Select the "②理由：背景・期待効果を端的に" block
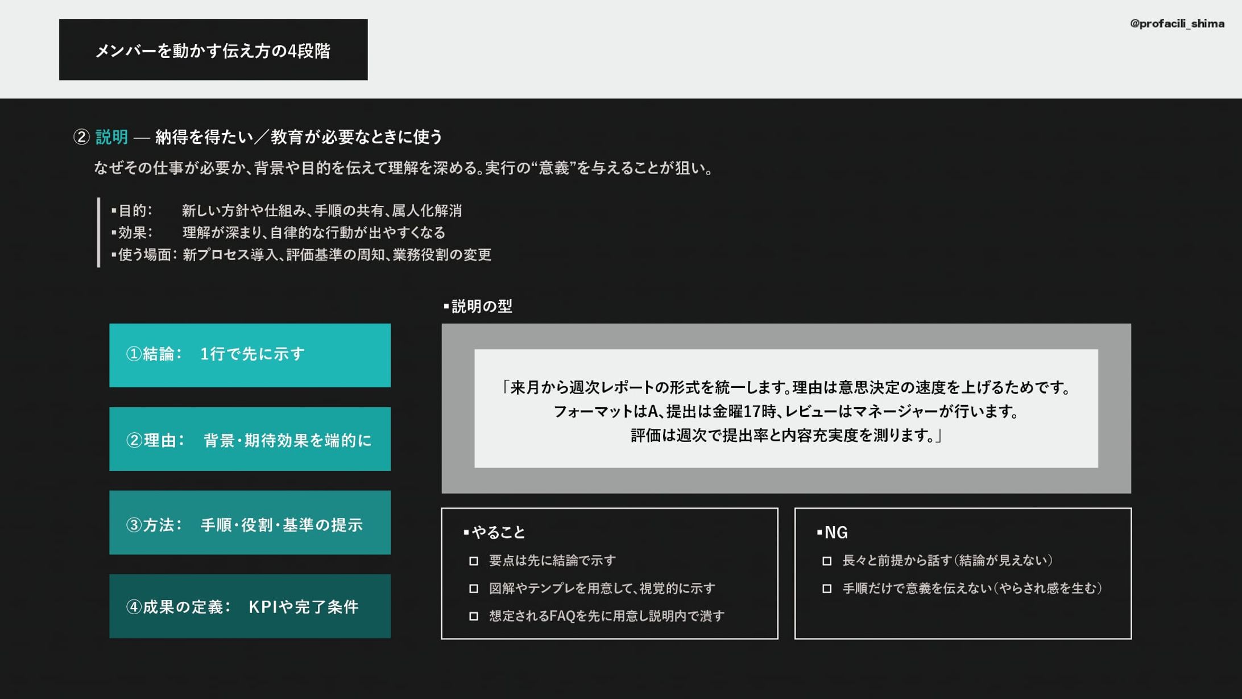The height and width of the screenshot is (699, 1242). pos(250,439)
